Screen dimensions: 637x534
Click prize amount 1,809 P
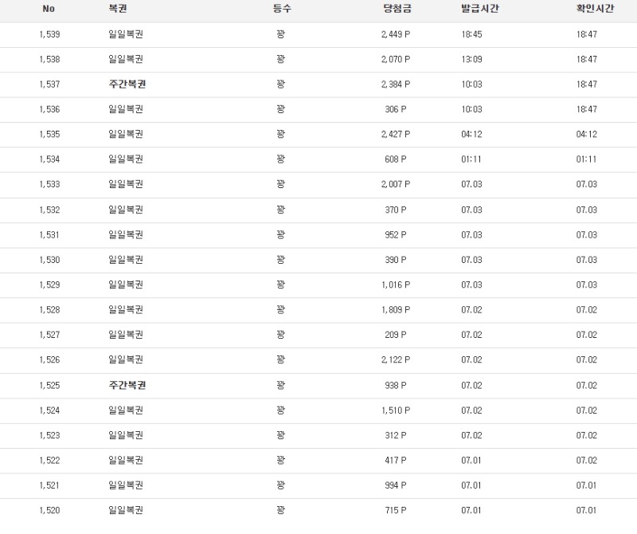coord(396,310)
